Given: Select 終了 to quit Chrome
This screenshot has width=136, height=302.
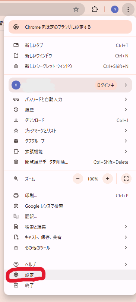Looking at the screenshot, I should click(x=70, y=285).
